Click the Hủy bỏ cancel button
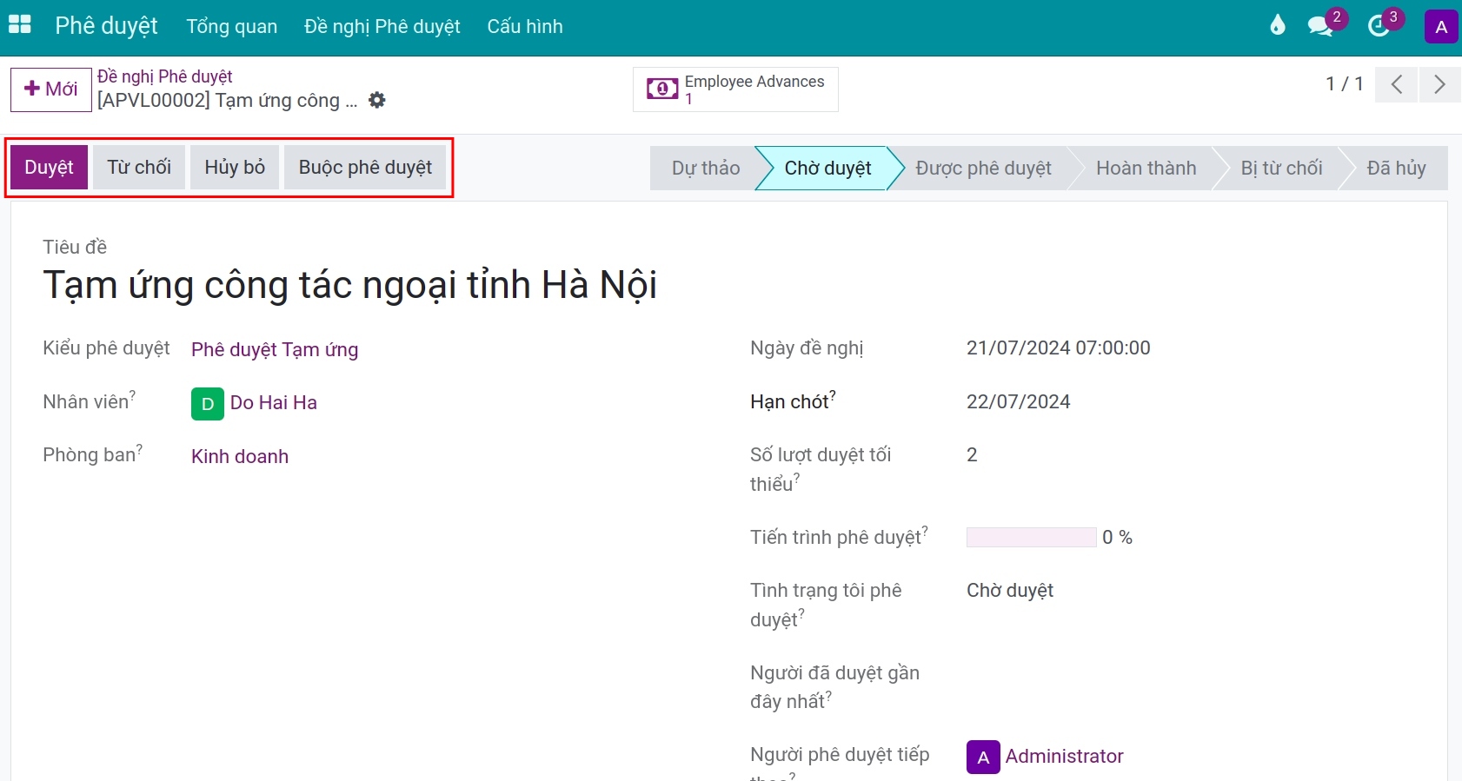 click(235, 168)
